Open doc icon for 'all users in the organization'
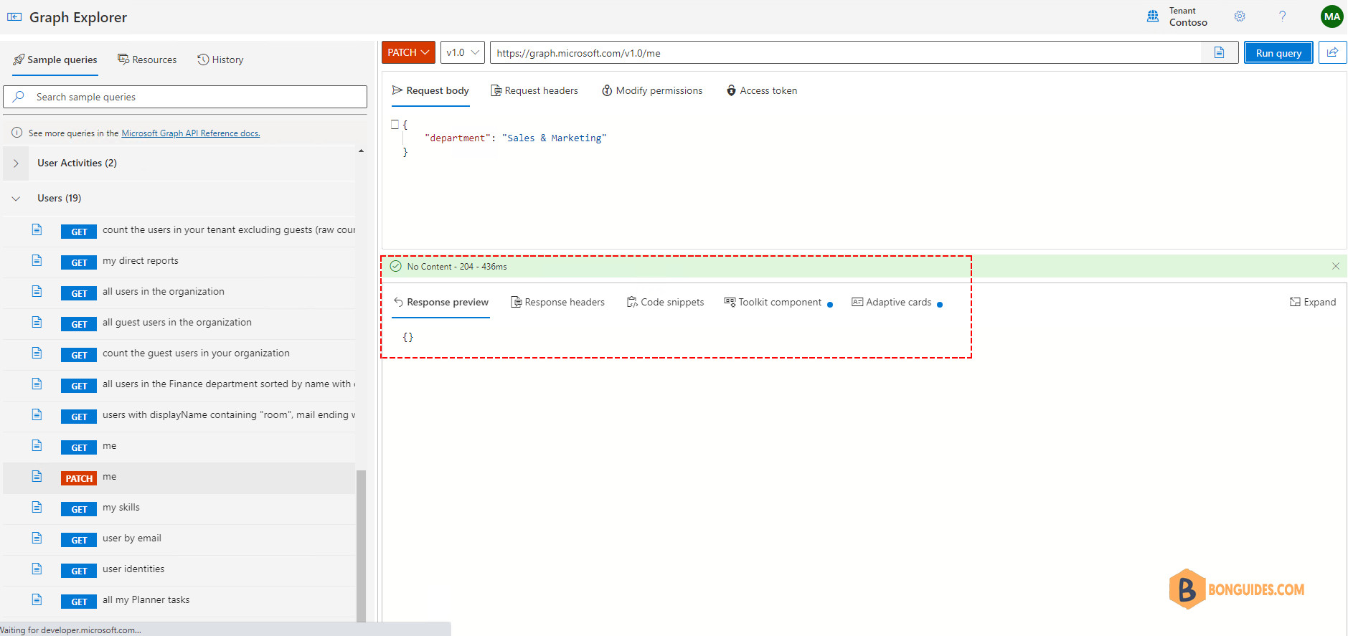1348x636 pixels. click(x=37, y=291)
